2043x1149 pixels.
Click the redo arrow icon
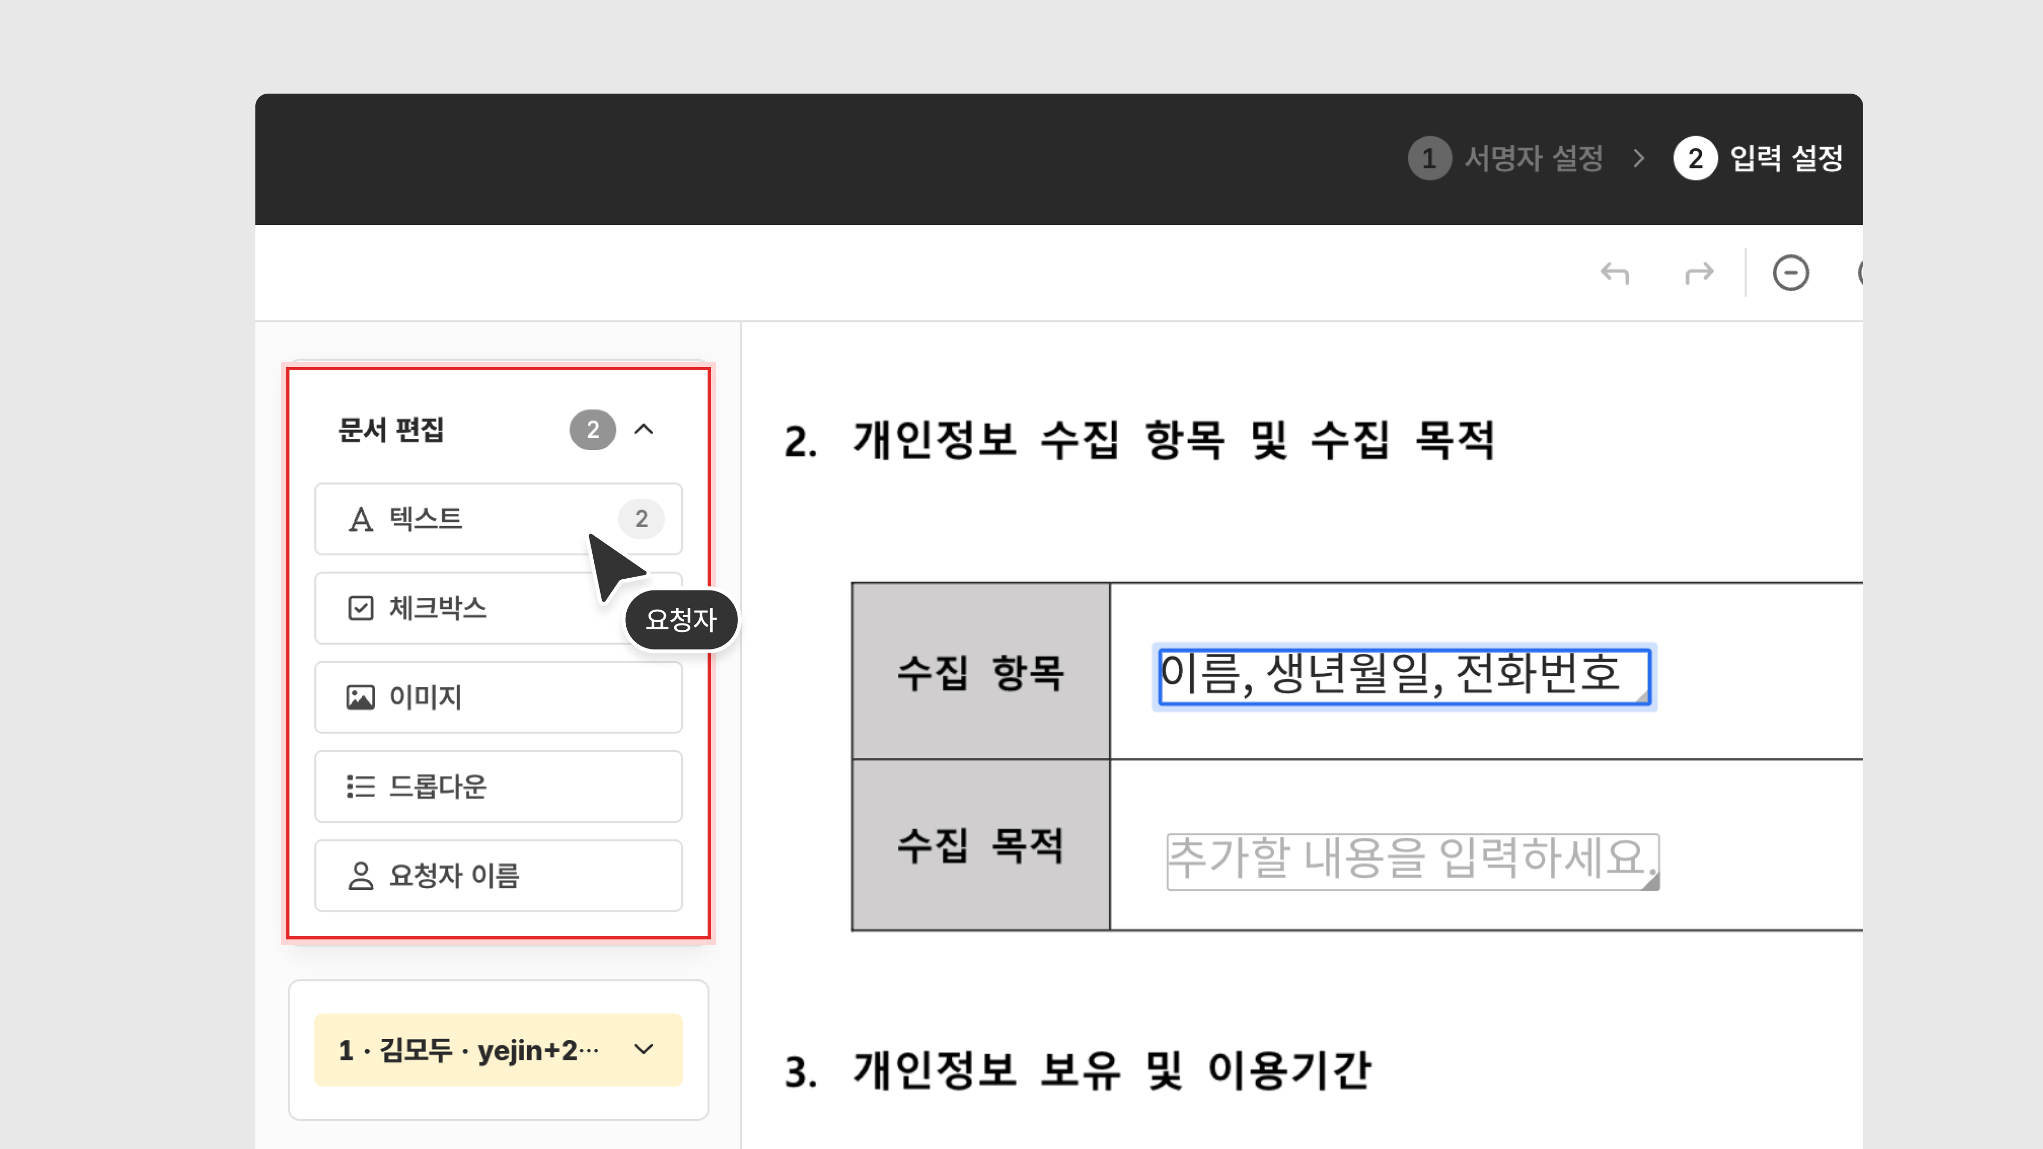(x=1699, y=273)
